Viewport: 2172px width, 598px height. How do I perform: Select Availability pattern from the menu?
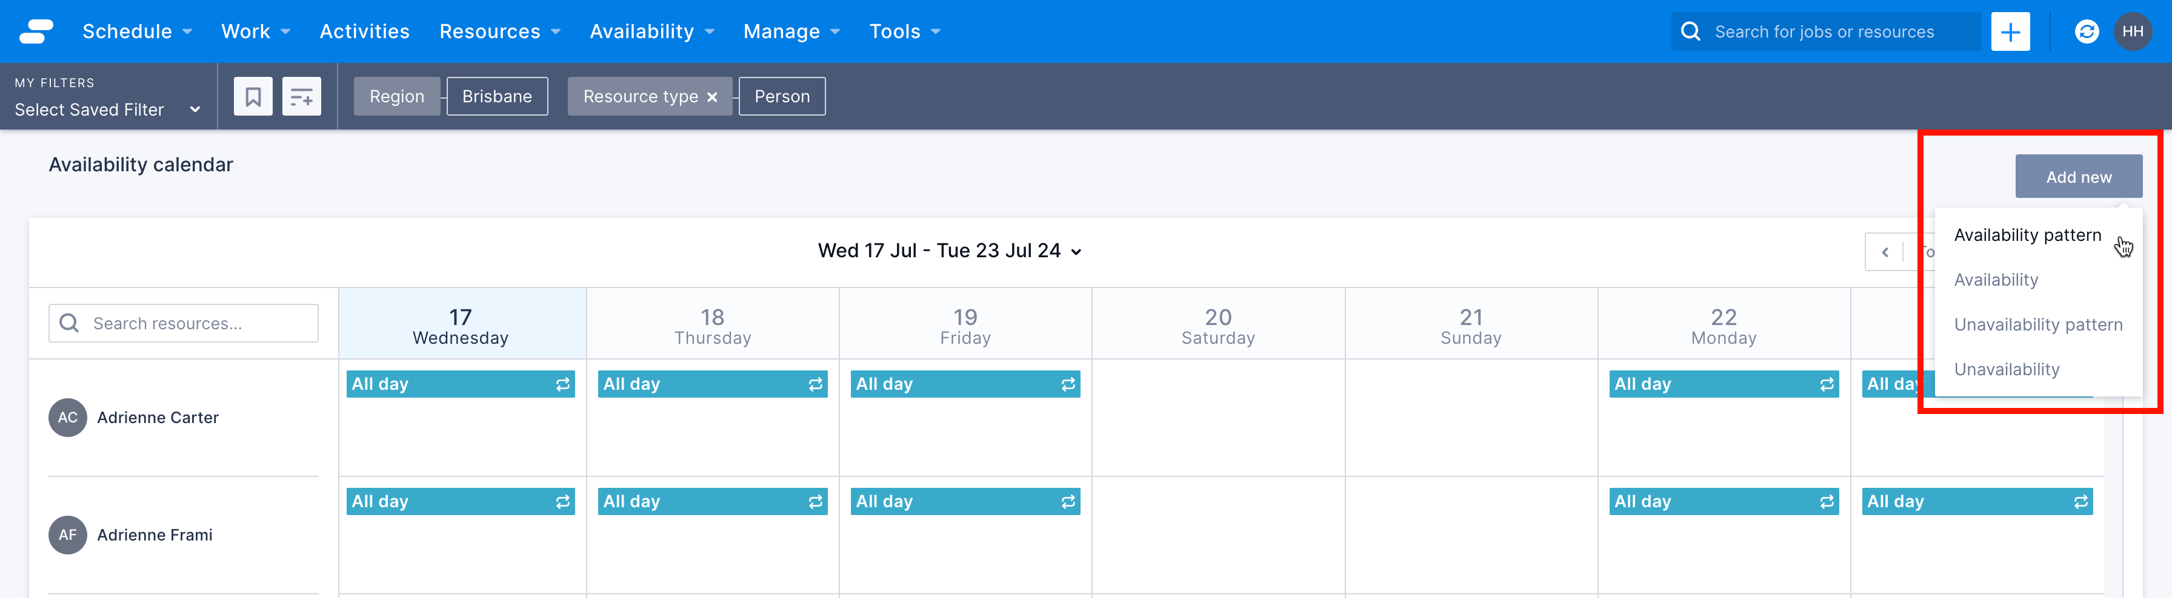[2027, 235]
